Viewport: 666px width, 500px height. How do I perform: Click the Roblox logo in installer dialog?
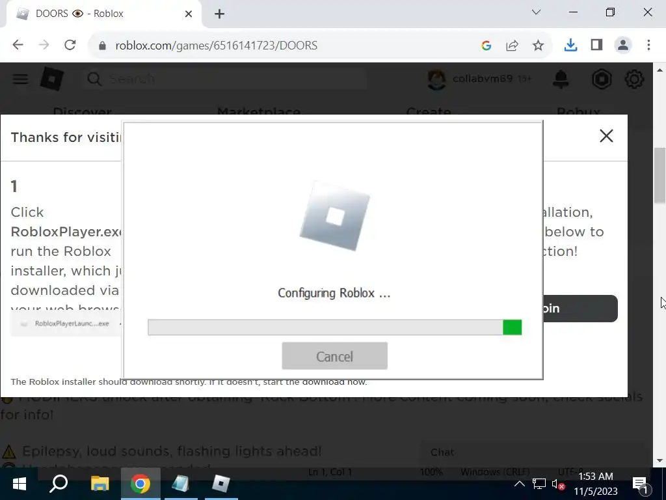[x=335, y=216]
